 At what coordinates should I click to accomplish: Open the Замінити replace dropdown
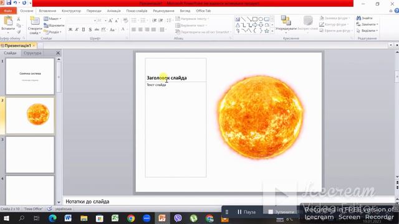tap(367, 24)
